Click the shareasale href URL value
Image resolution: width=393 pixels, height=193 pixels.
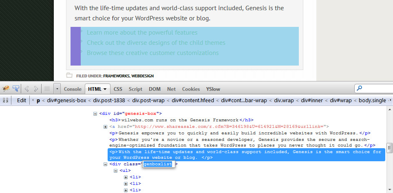pyautogui.click(x=230, y=126)
